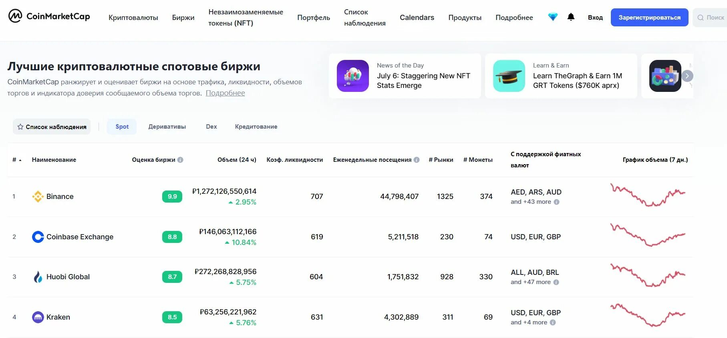Open Learn TheGraph & Earn 1M headline

click(577, 81)
